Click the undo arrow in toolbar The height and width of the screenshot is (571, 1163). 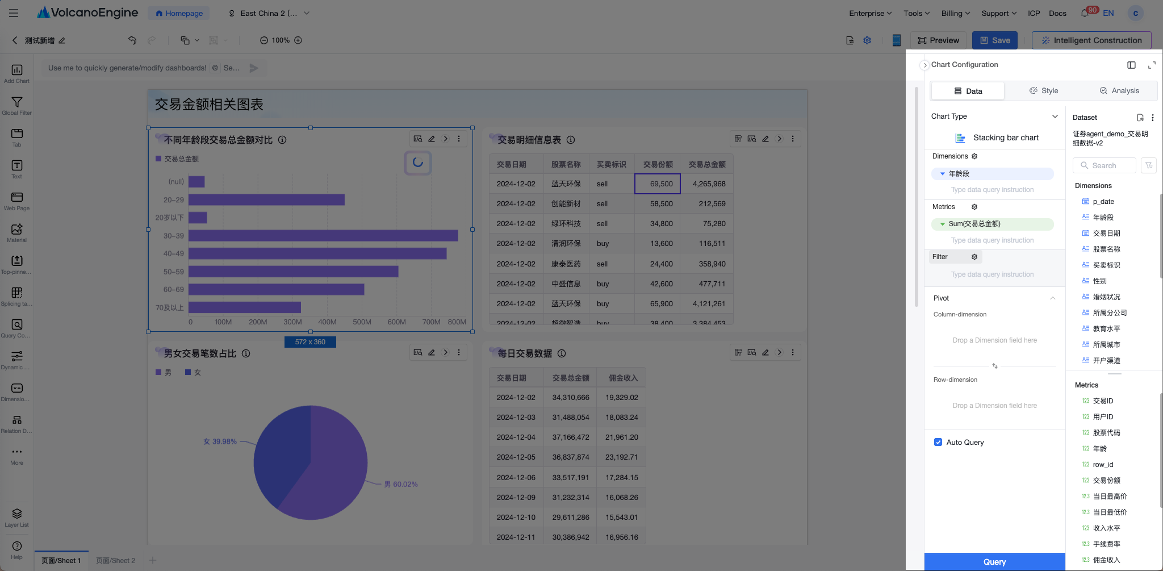pyautogui.click(x=132, y=40)
